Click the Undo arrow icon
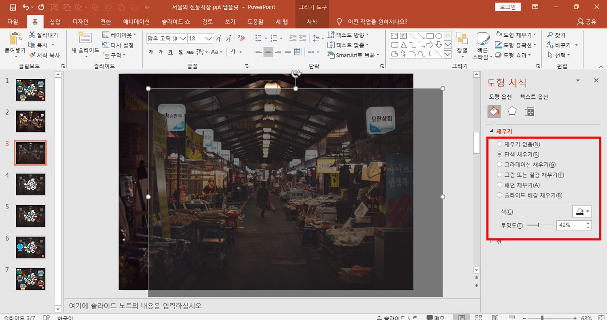 pyautogui.click(x=26, y=7)
